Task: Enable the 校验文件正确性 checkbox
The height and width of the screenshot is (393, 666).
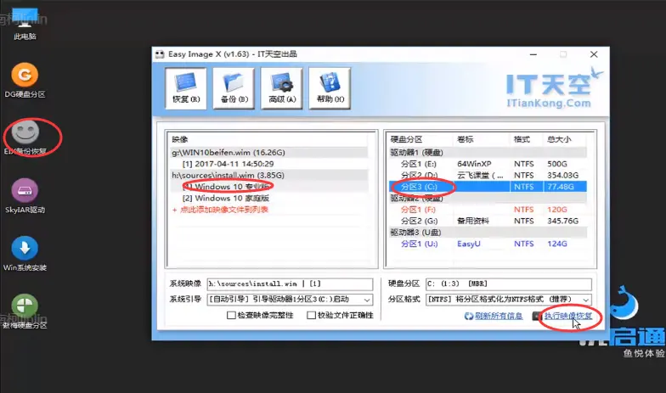Action: pyautogui.click(x=311, y=315)
